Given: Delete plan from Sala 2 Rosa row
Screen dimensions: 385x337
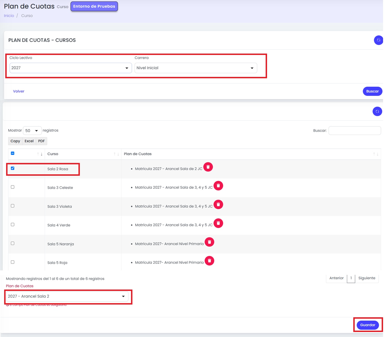Looking at the screenshot, I should [x=208, y=167].
